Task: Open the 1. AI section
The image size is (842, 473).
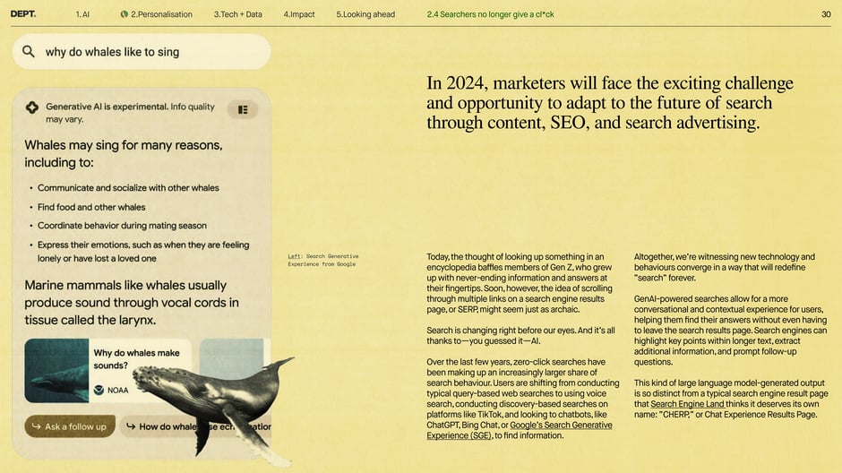Action: (82, 14)
